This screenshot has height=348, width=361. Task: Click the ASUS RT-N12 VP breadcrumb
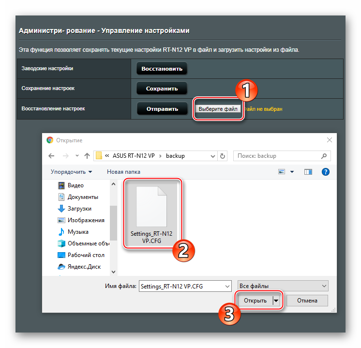pos(134,156)
